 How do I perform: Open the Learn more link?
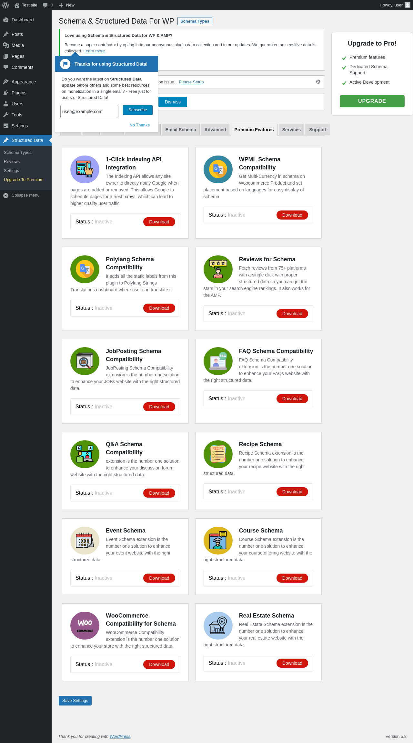coord(95,51)
